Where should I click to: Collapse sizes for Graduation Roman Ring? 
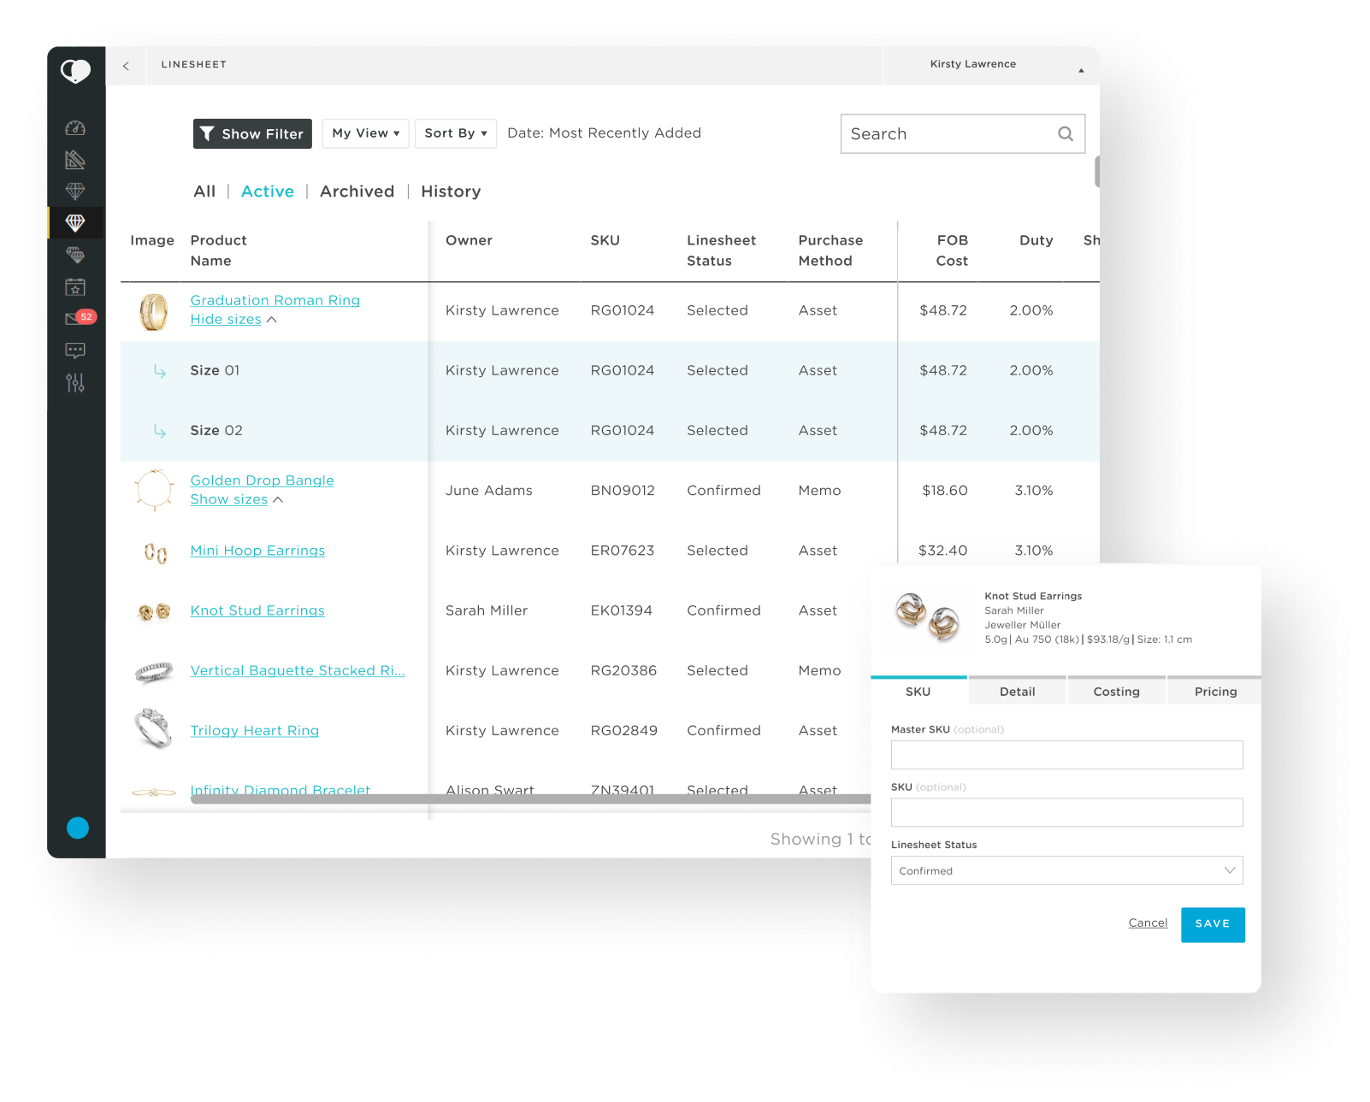[226, 320]
